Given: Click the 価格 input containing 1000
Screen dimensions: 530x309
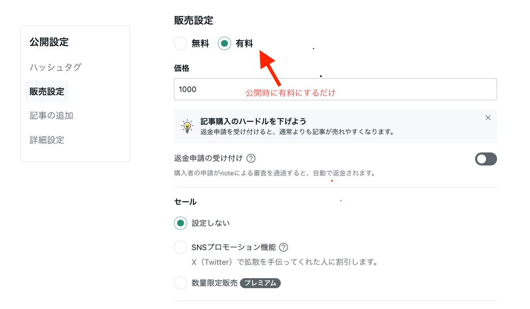Looking at the screenshot, I should pos(335,89).
